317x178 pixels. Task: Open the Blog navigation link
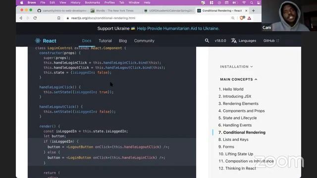coord(123,41)
